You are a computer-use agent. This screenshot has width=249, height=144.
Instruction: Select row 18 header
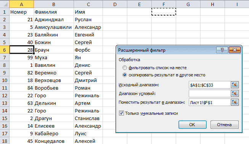5,141
